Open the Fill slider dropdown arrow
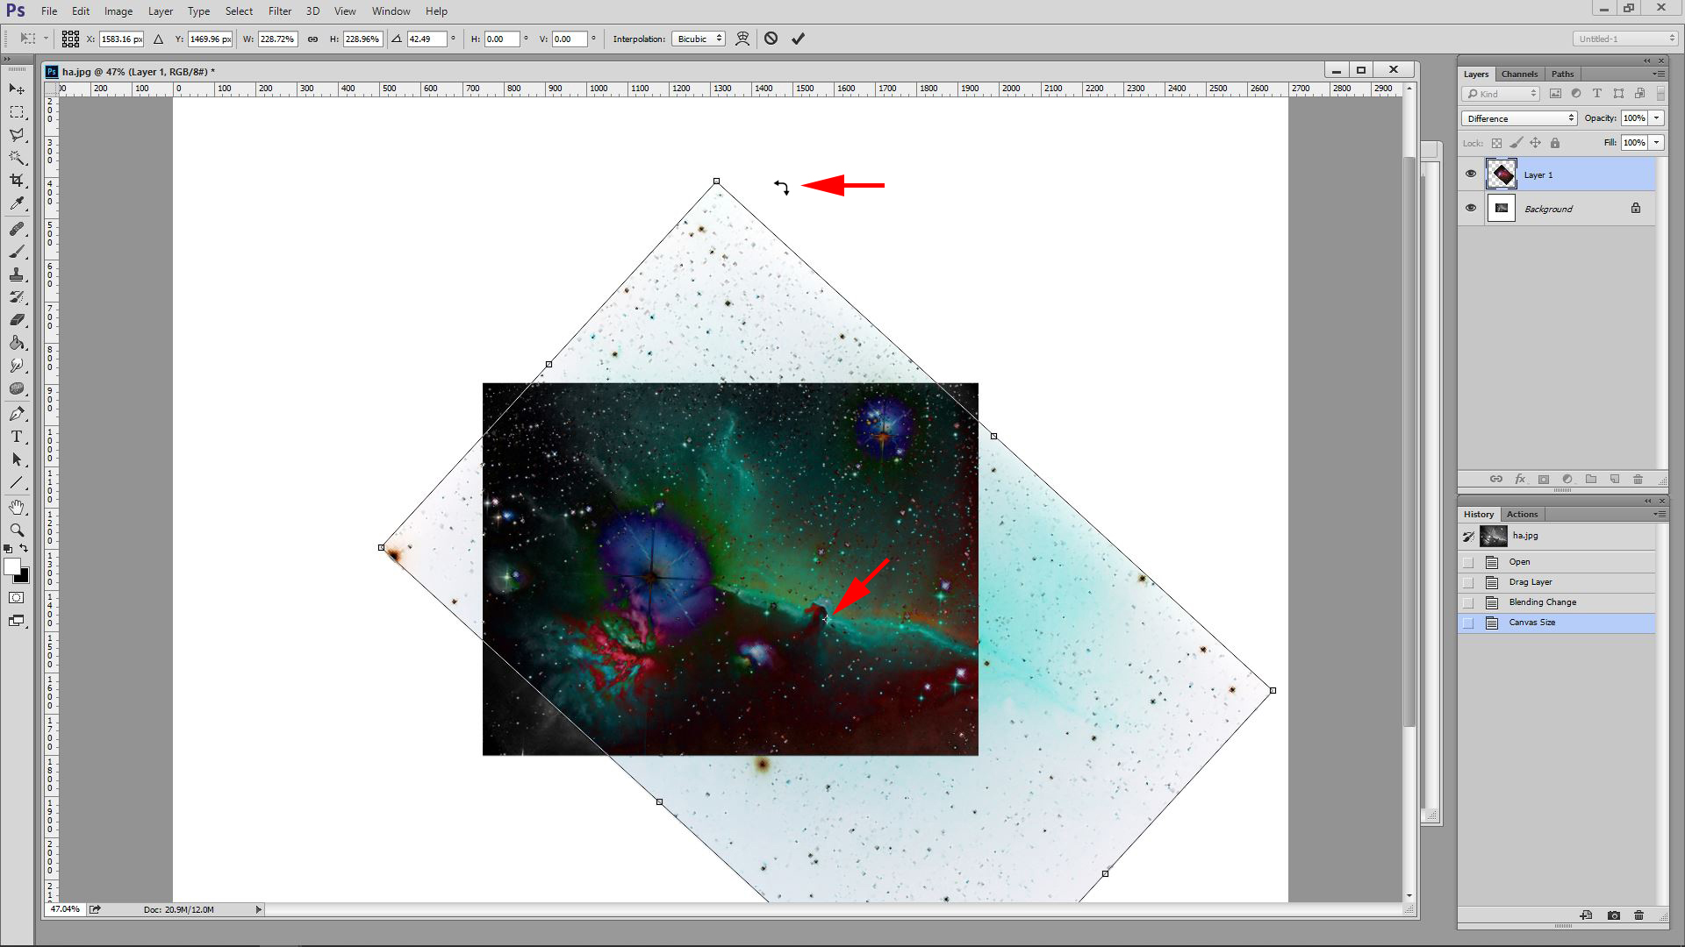Viewport: 1685px width, 947px height. tap(1657, 143)
